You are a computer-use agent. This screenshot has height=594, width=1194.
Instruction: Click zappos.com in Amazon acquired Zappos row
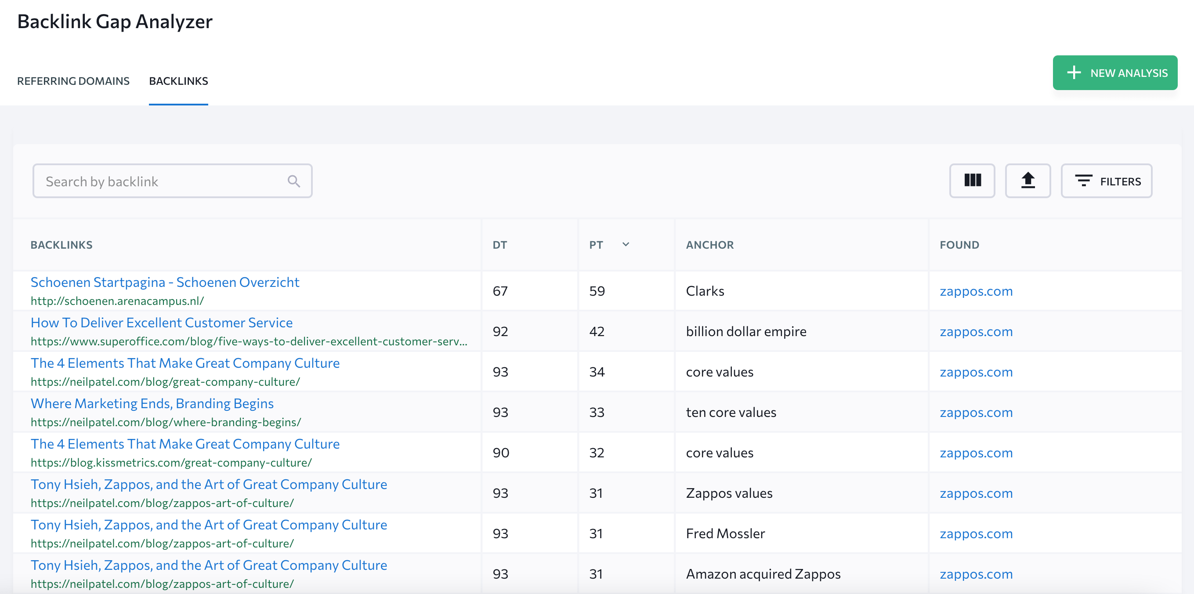(x=976, y=574)
